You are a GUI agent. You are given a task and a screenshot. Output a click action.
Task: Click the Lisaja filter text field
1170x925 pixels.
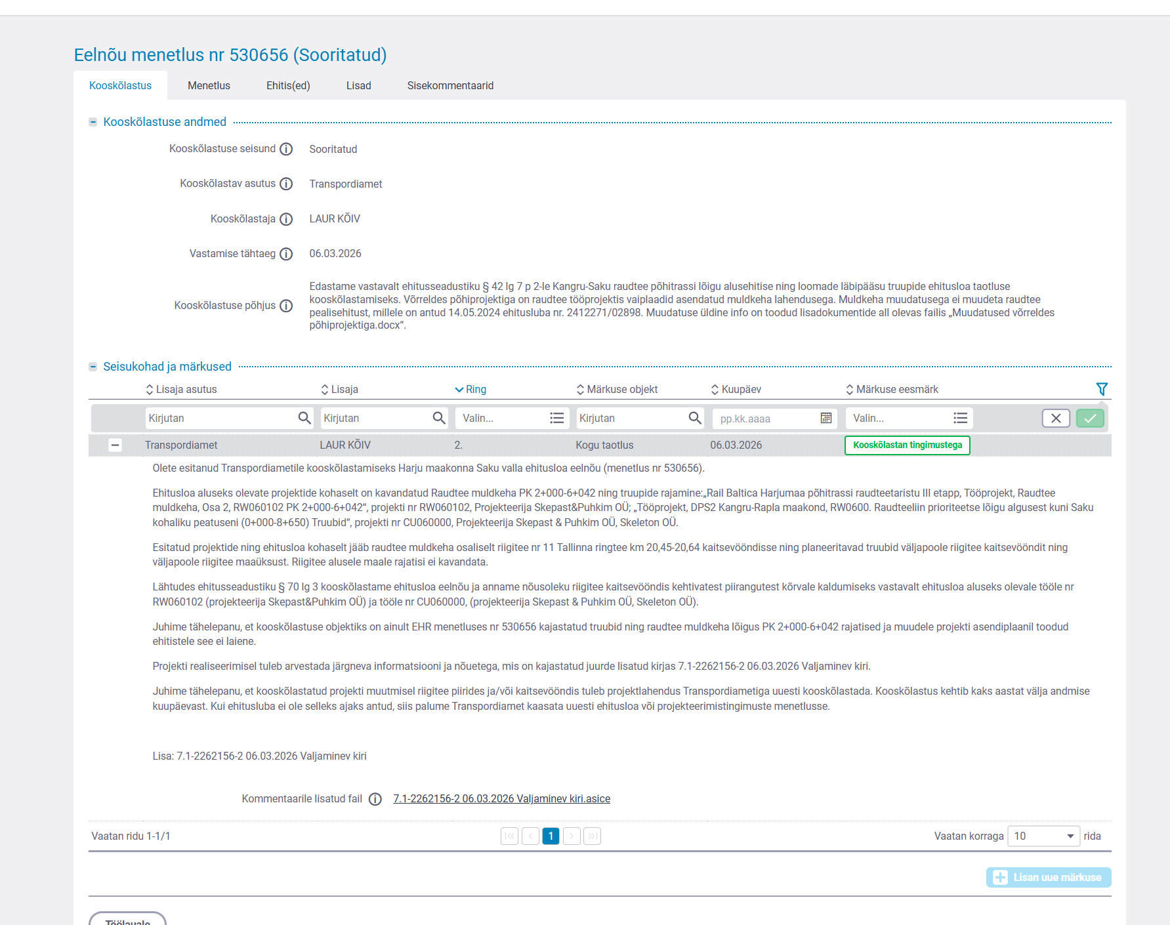(375, 419)
